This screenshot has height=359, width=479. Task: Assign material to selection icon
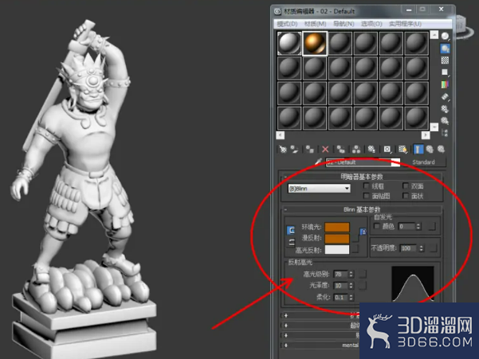pyautogui.click(x=310, y=149)
